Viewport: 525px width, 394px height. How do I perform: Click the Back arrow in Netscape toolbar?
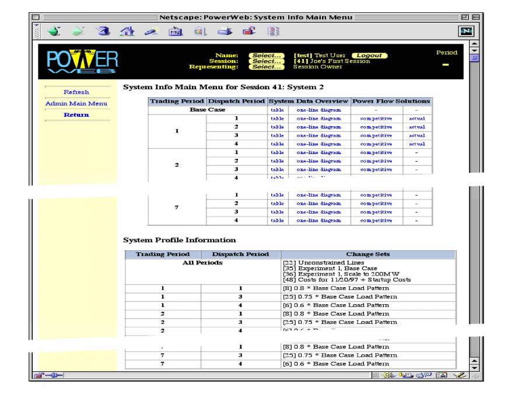(x=54, y=32)
